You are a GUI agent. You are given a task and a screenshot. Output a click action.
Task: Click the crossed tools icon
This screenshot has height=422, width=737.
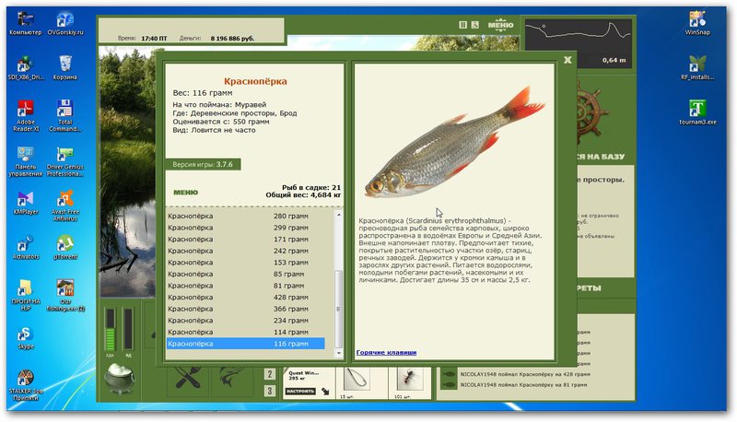pyautogui.click(x=189, y=379)
